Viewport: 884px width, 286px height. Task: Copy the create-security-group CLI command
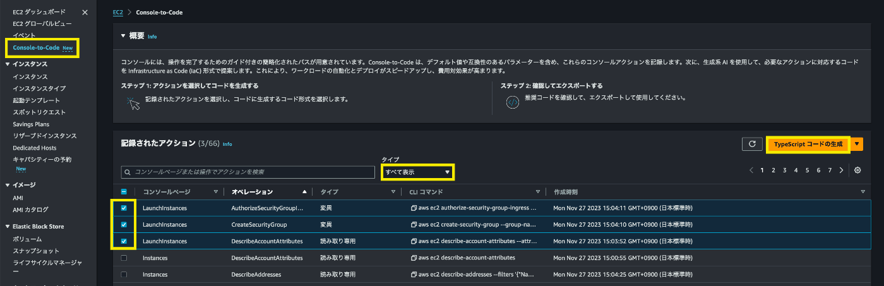pyautogui.click(x=413, y=224)
